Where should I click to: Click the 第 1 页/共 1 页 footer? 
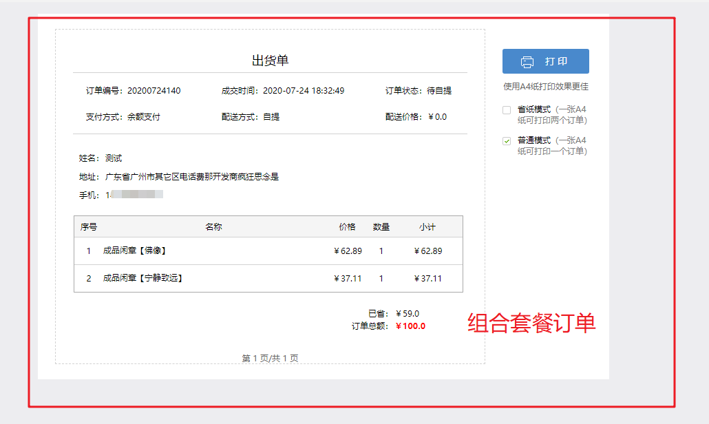coord(270,358)
